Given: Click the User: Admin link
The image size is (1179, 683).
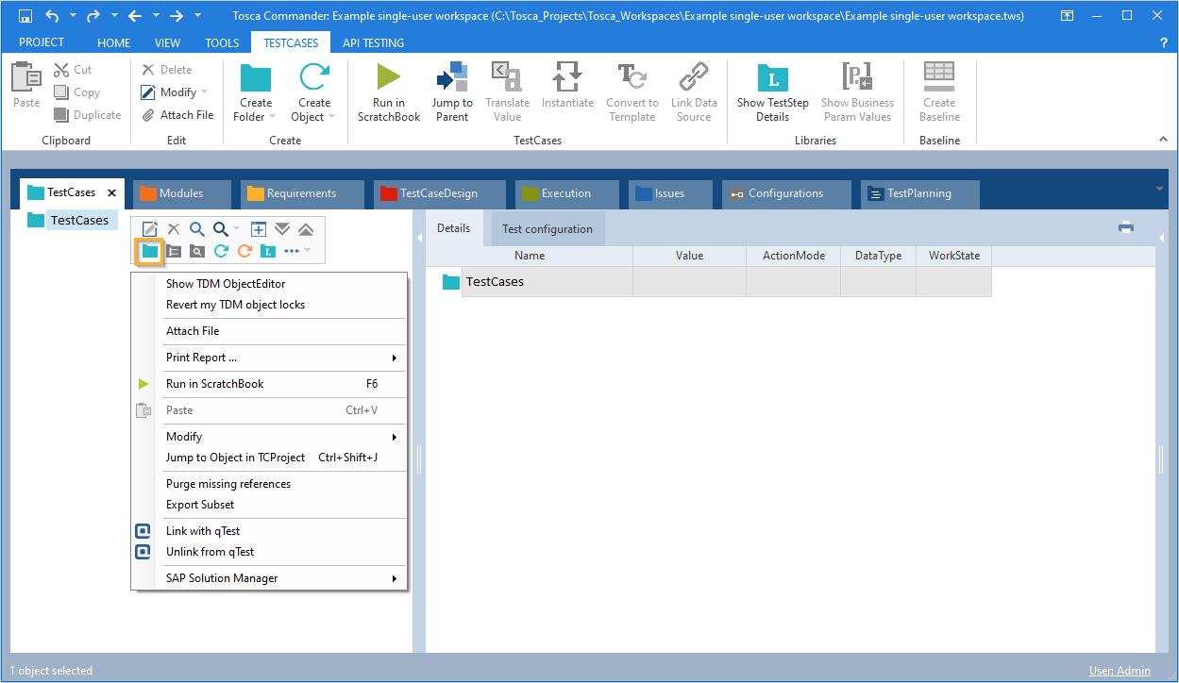Looking at the screenshot, I should click(1120, 671).
